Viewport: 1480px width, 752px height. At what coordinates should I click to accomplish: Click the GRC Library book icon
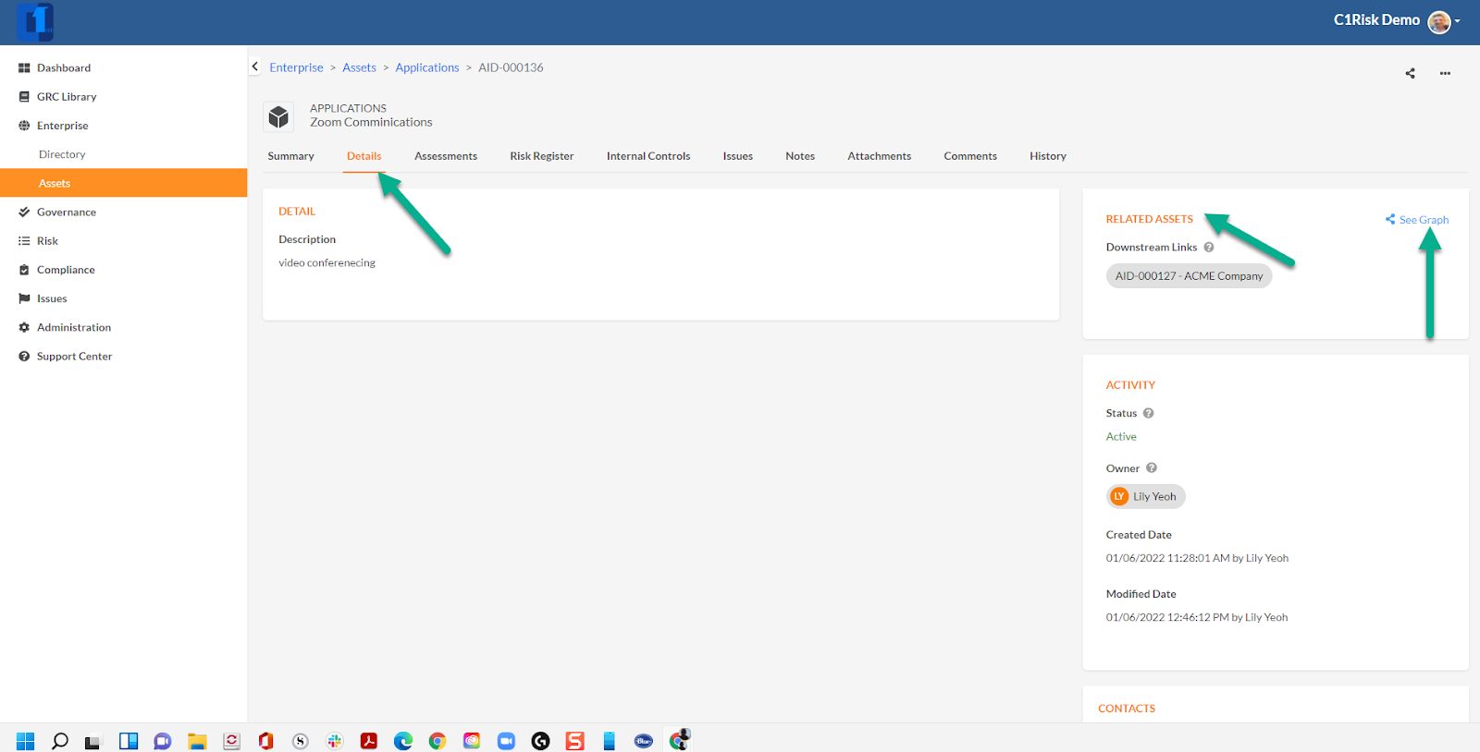24,96
